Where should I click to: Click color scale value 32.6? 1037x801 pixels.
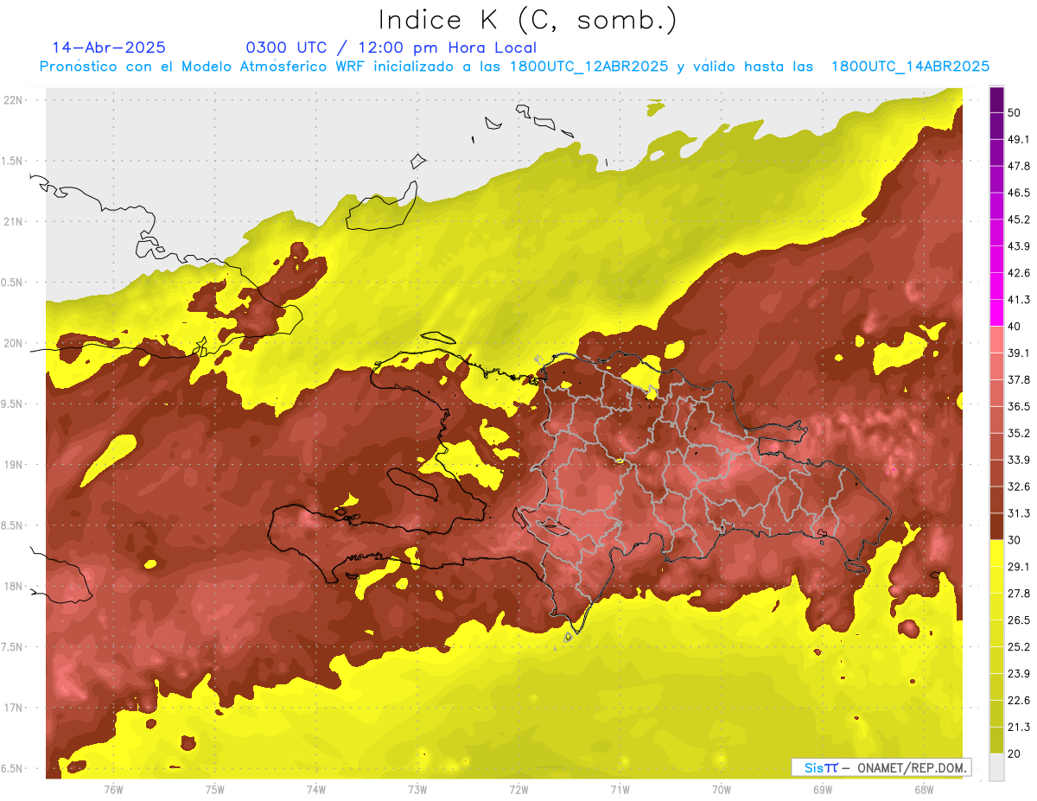click(x=1019, y=486)
